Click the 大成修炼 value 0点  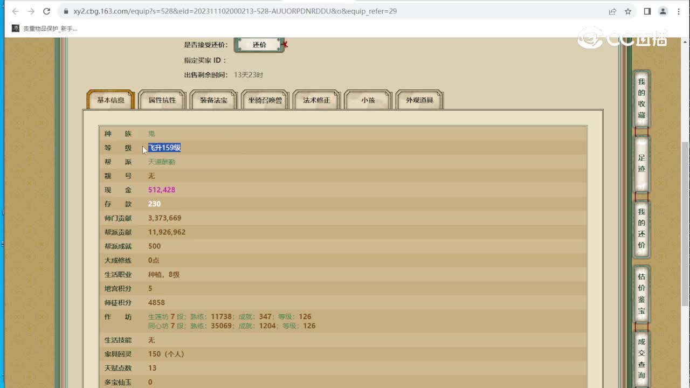154,260
